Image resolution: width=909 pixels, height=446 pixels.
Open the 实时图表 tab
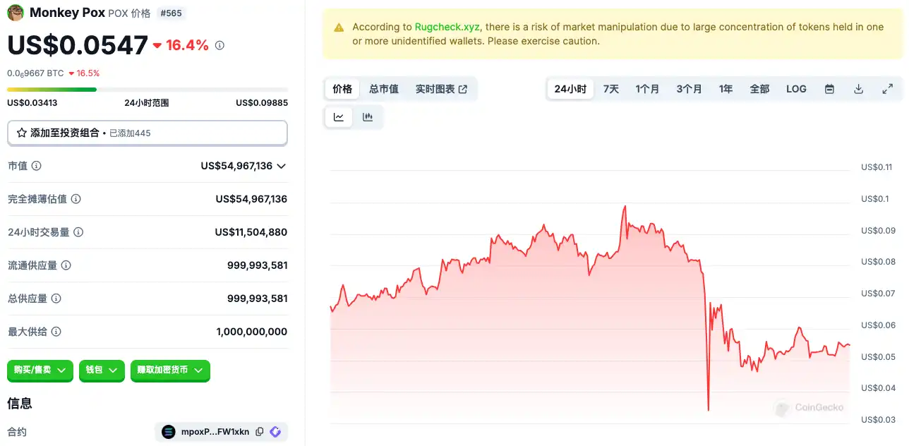[441, 89]
